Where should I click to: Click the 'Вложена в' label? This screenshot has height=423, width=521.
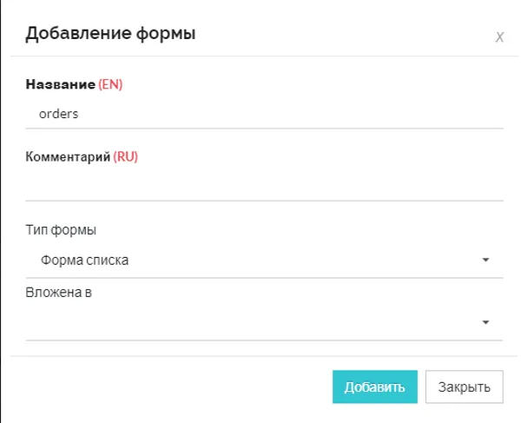59,292
